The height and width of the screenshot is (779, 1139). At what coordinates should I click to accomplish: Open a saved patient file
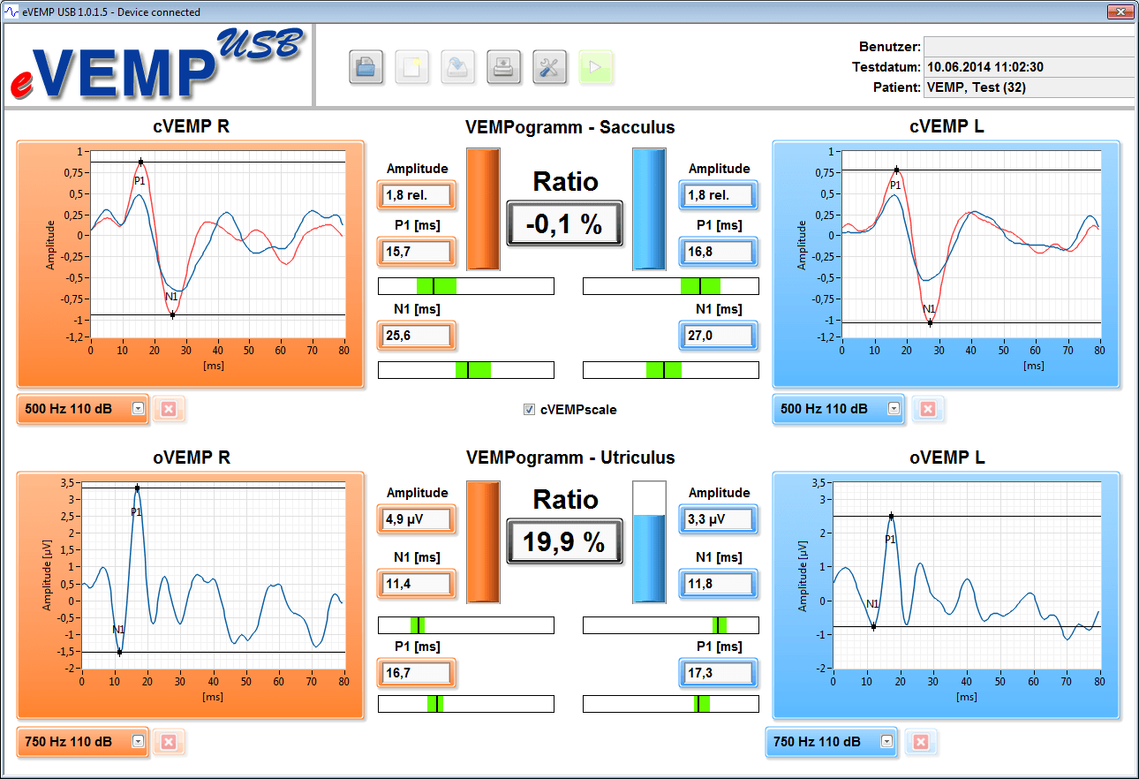pyautogui.click(x=366, y=67)
